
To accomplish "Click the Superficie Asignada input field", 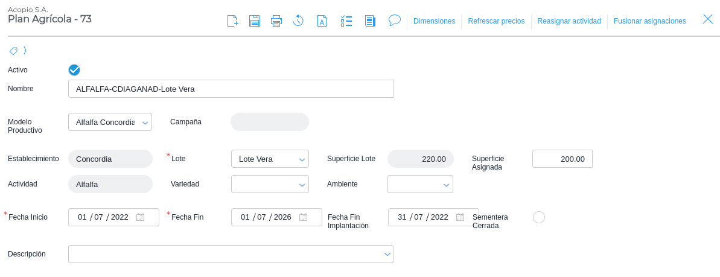I will tap(562, 159).
